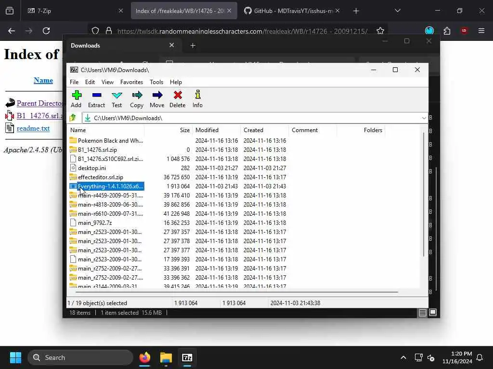Image resolution: width=493 pixels, height=369 pixels.
Task: Open the Windows Start menu
Action: click(x=15, y=357)
